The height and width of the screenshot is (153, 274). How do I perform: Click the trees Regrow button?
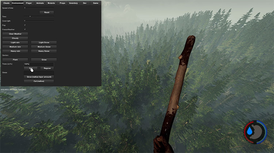[x=47, y=68]
